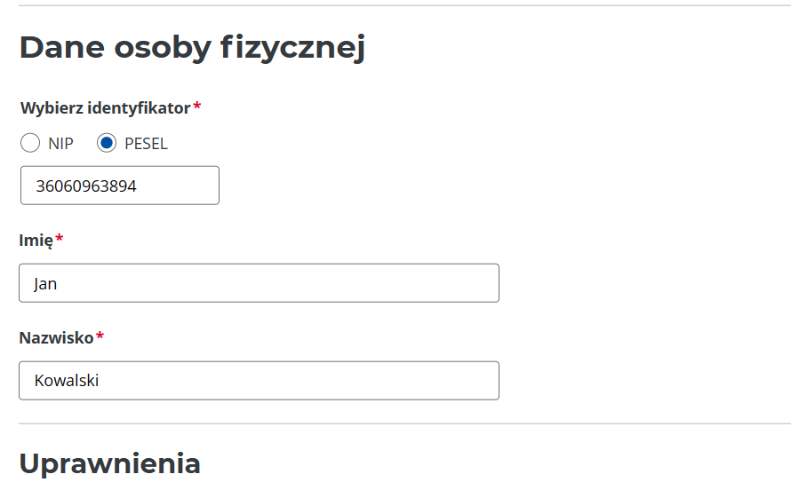Image resolution: width=791 pixels, height=498 pixels.
Task: Click the PESEL option label text
Action: (x=146, y=144)
